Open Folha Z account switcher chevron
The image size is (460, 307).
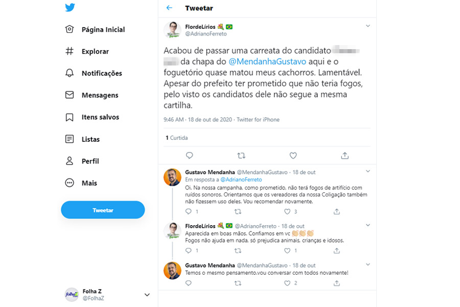coord(147,295)
